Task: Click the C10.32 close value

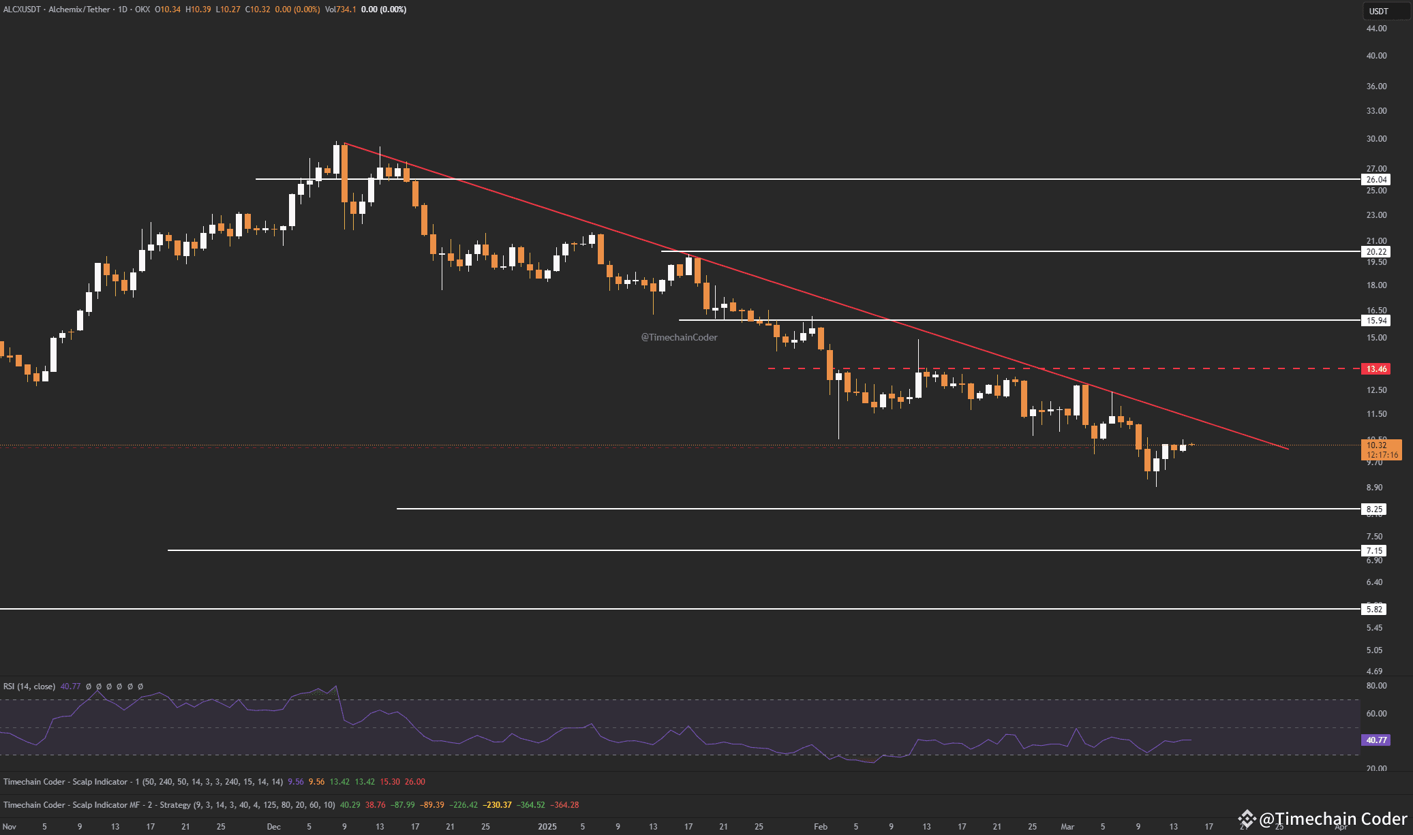Action: [258, 10]
